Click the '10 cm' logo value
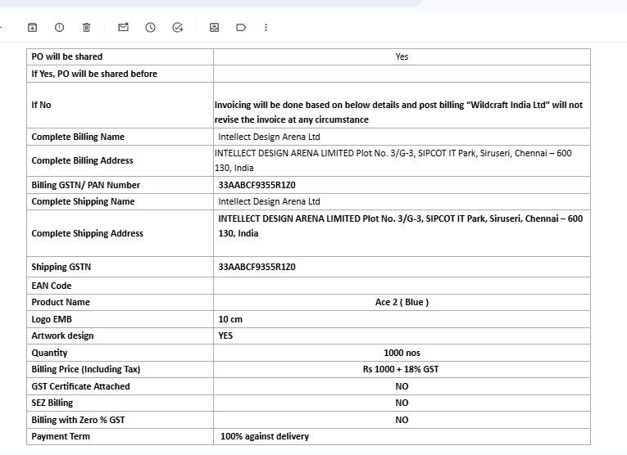The height and width of the screenshot is (455, 627). click(230, 319)
